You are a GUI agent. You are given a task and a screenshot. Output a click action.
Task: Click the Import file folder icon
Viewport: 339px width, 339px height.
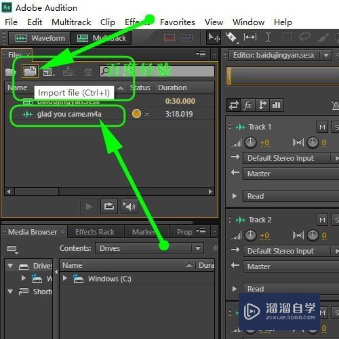click(30, 71)
